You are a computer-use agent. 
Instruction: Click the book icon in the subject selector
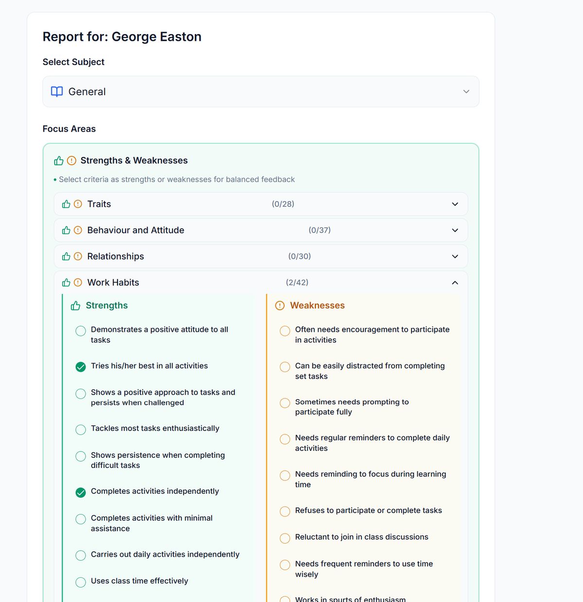[56, 91]
